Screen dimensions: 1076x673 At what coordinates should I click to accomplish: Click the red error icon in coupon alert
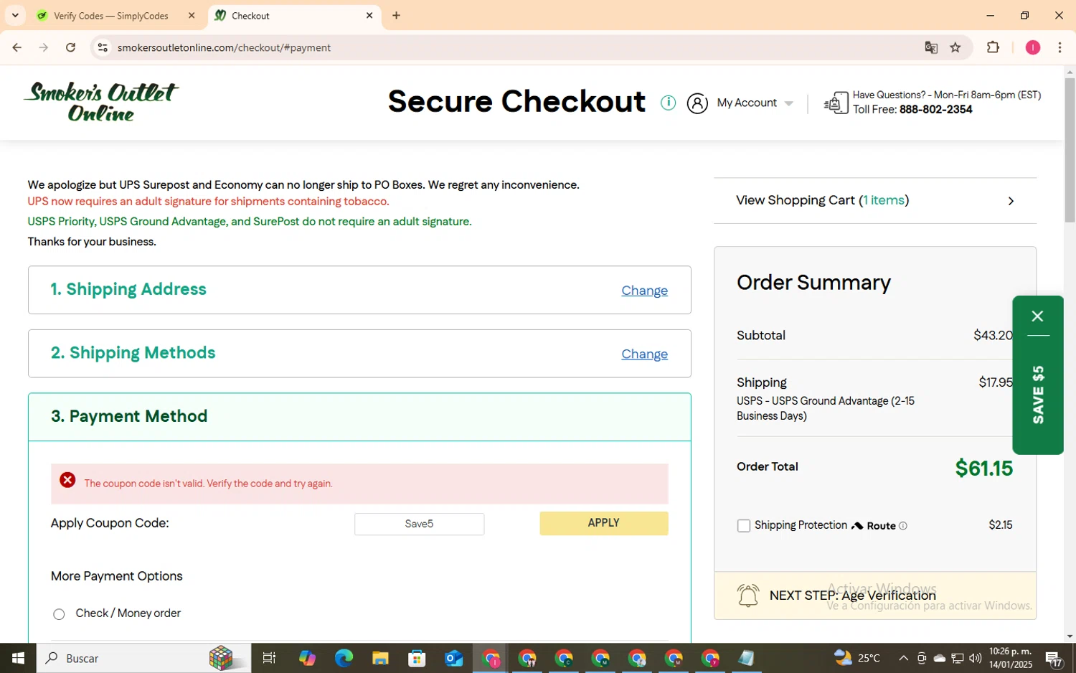click(67, 480)
